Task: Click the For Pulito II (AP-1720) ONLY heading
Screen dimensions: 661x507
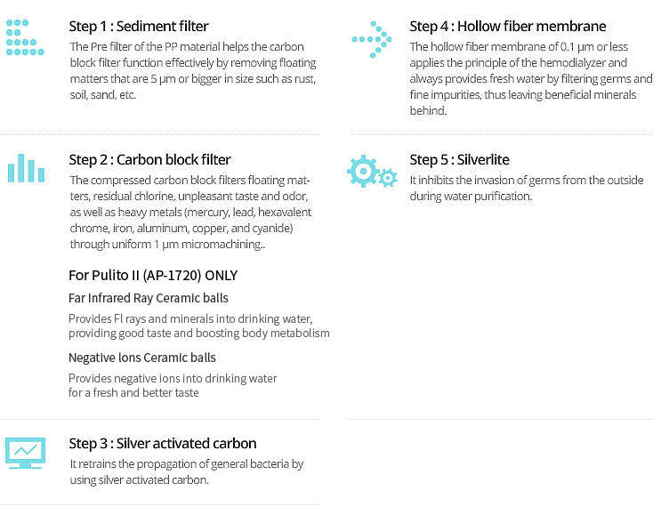Action: 153,276
